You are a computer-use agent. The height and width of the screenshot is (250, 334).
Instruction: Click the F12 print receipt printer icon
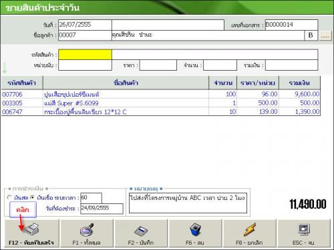pyautogui.click(x=31, y=229)
